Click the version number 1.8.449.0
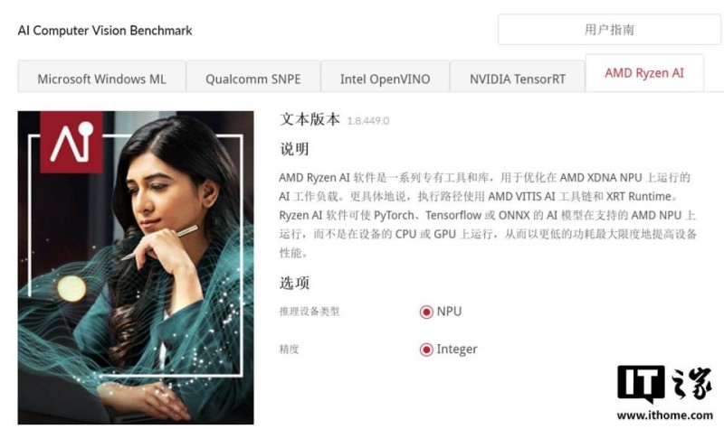The height and width of the screenshot is (429, 724). click(368, 121)
